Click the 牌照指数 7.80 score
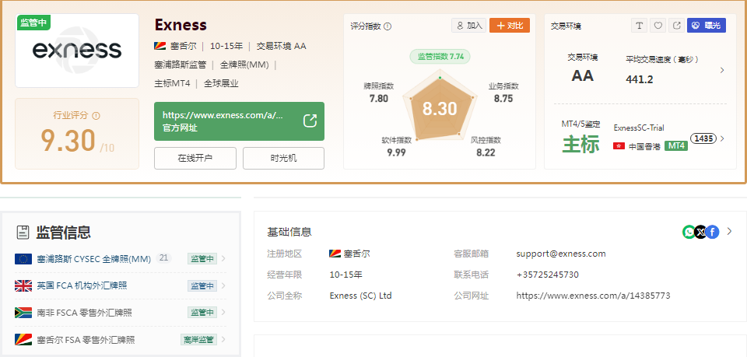 379,99
